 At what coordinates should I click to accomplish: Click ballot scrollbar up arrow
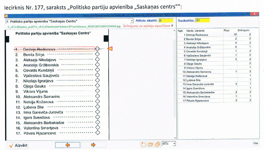pos(174,31)
